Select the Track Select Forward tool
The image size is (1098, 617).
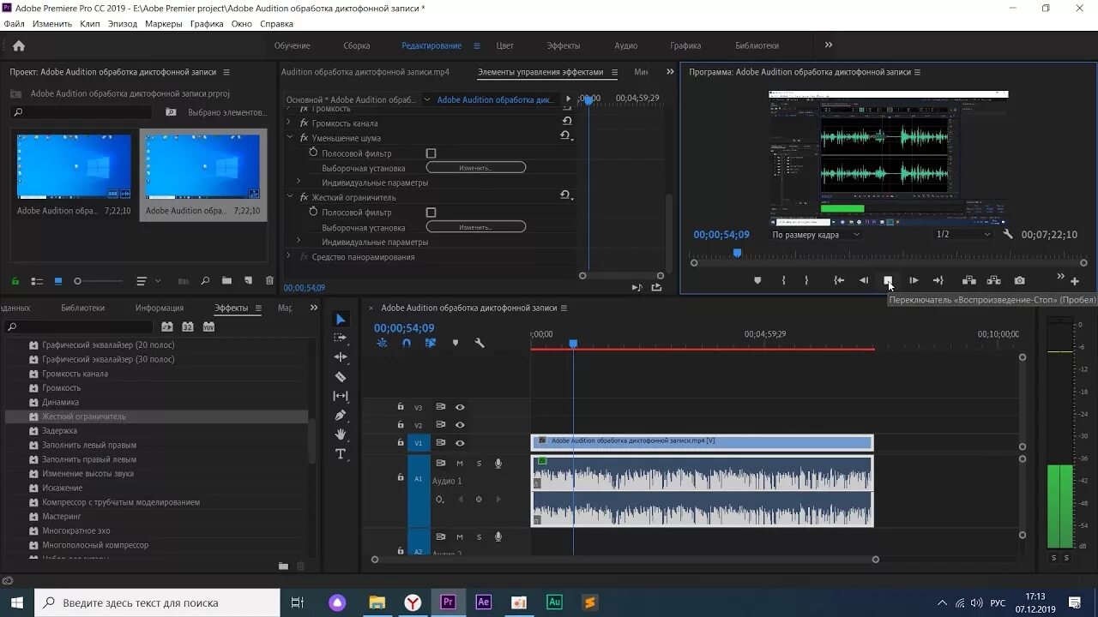(341, 338)
